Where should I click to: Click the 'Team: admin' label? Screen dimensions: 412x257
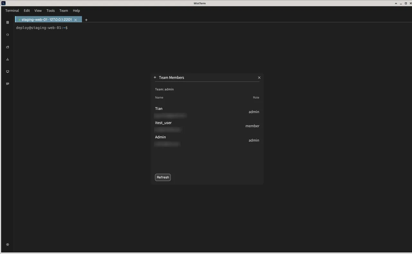pyautogui.click(x=164, y=89)
